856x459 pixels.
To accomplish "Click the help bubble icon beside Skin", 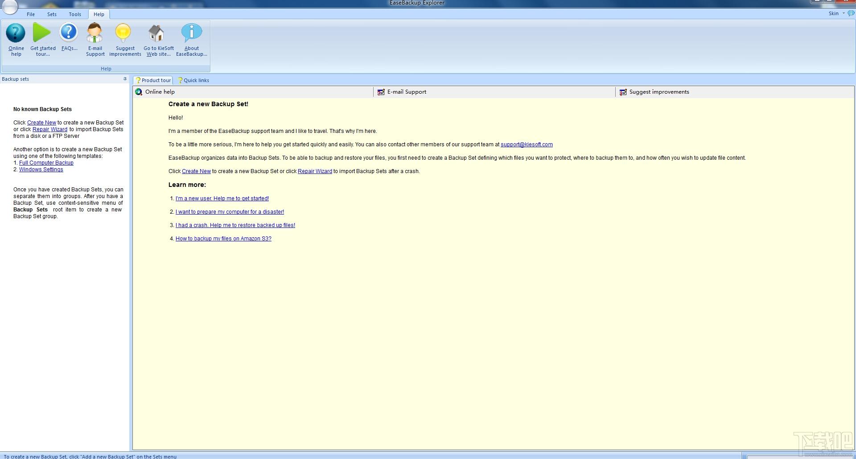I will pos(851,13).
